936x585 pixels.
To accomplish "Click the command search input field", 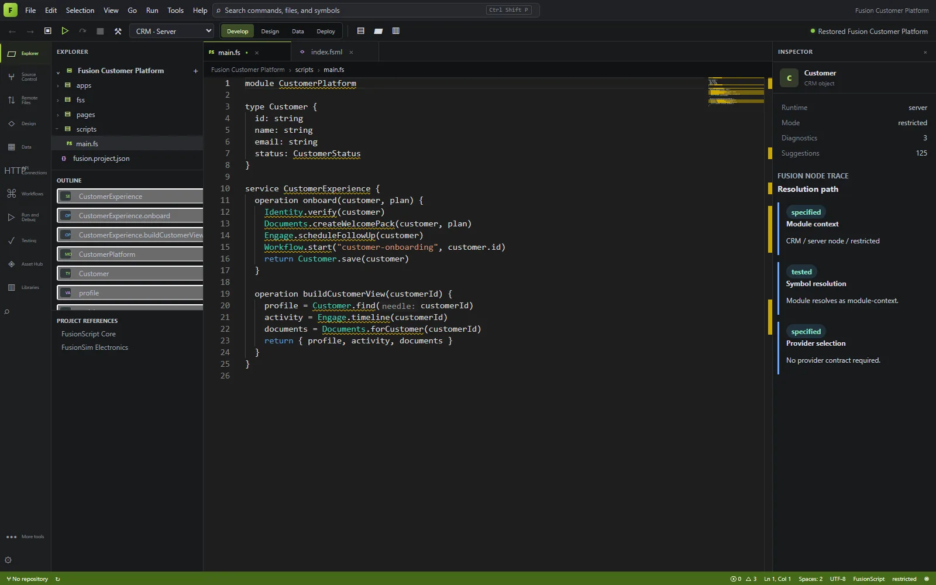I will pyautogui.click(x=376, y=11).
